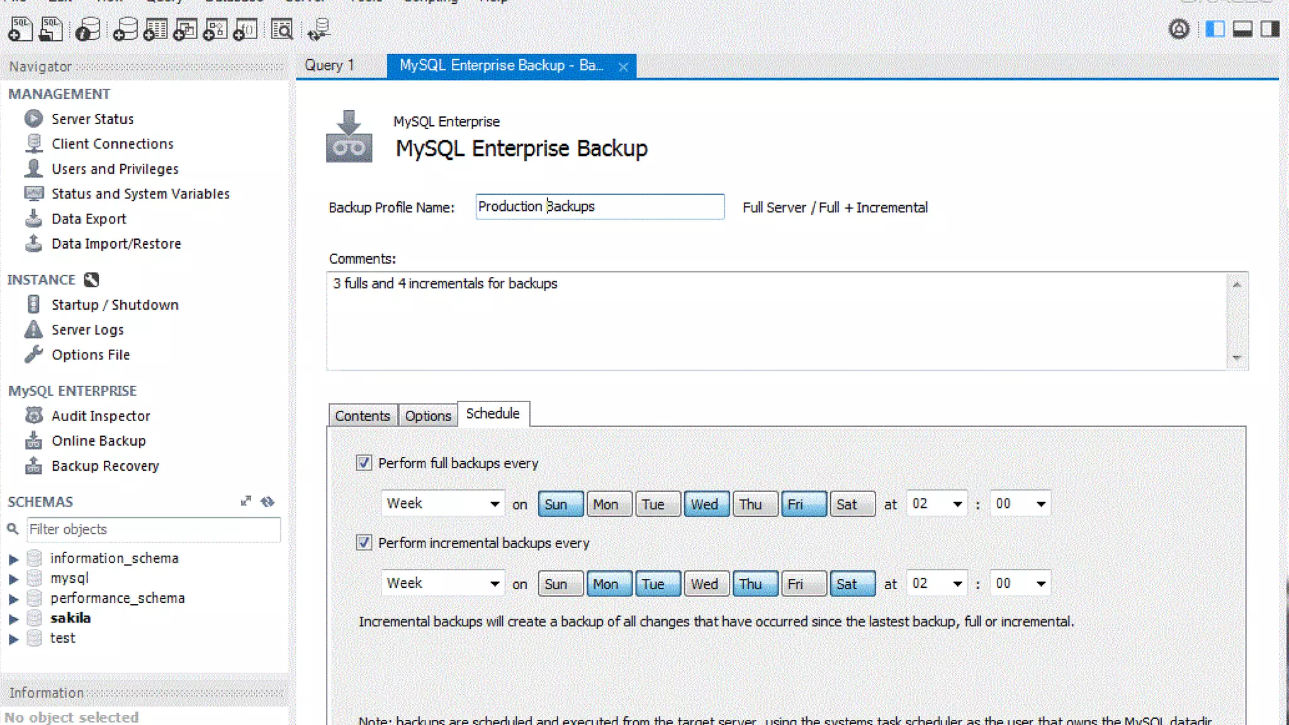Reconnect to DBMS icon
Screen dimensions: 1289x725
[x=319, y=29]
